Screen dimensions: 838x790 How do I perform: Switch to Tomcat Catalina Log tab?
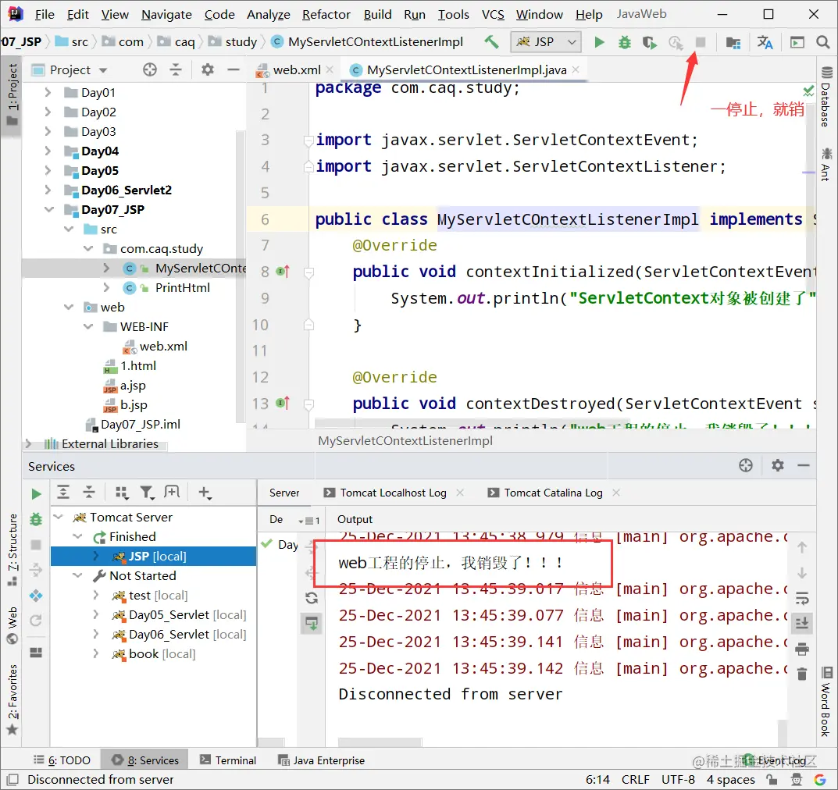553,493
